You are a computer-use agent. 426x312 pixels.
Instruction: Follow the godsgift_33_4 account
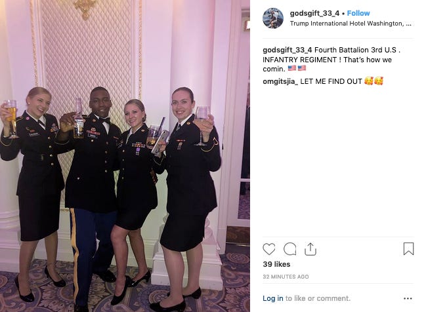tap(358, 13)
